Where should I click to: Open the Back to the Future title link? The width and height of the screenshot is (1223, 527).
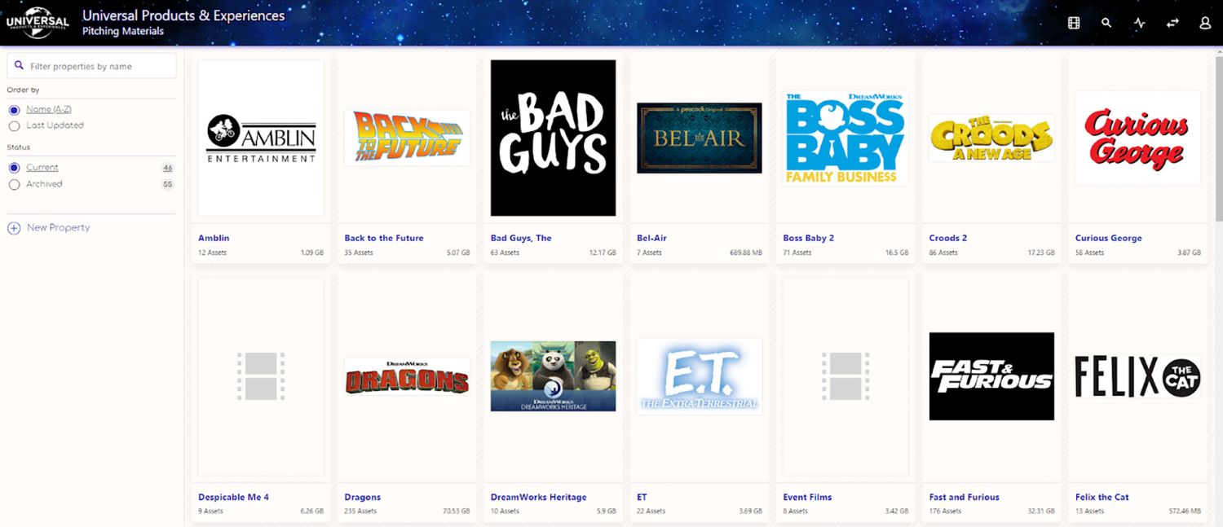(384, 238)
